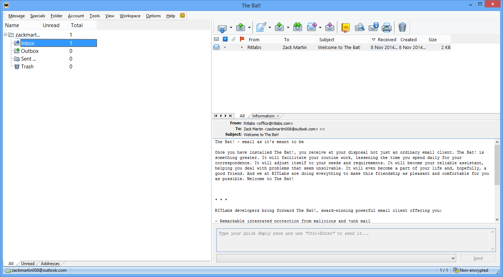This screenshot has width=503, height=277.
Task: Expand the Forward button dropdown arrow
Action: (320, 28)
